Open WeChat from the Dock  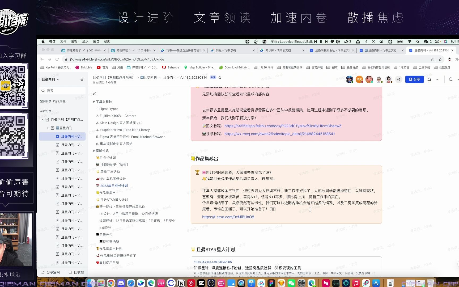point(291,283)
